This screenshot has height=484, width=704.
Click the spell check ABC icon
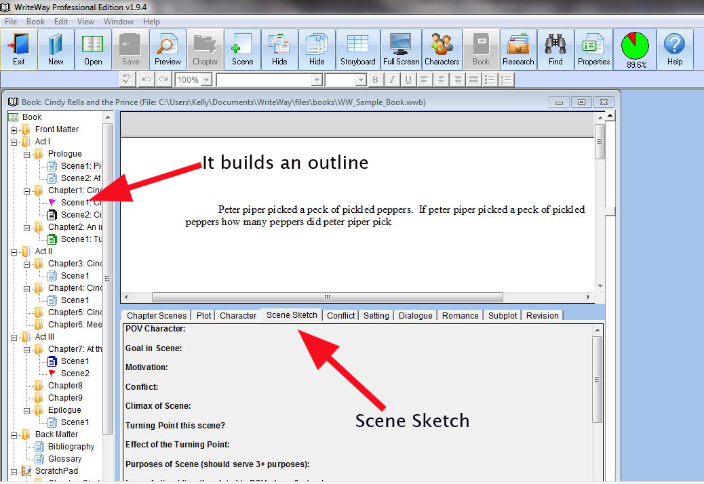click(x=128, y=80)
